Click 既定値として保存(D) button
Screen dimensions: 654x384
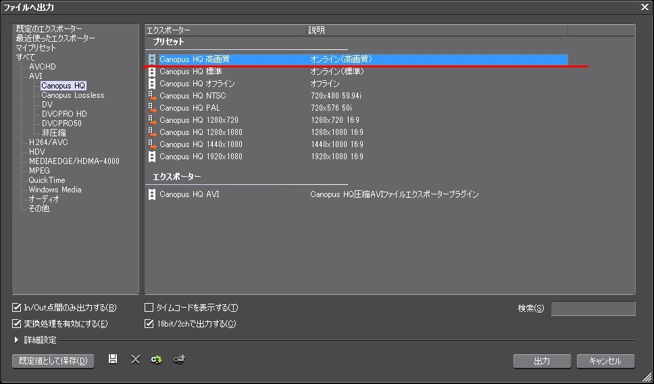point(53,361)
